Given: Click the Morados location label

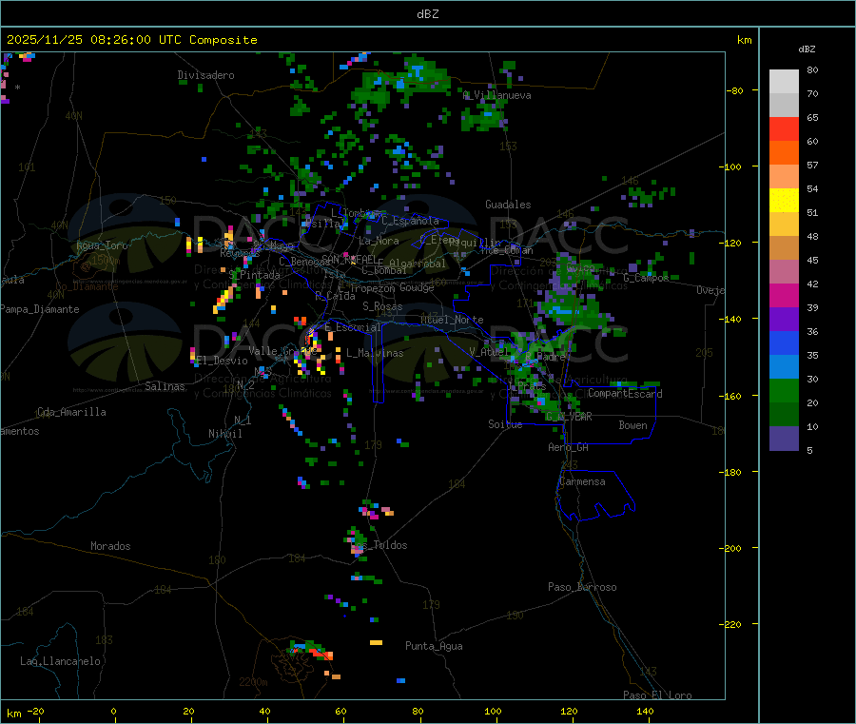Looking at the screenshot, I should (x=110, y=546).
